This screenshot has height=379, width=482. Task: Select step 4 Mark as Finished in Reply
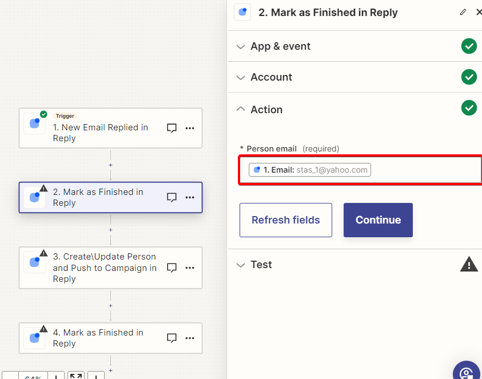pos(111,338)
